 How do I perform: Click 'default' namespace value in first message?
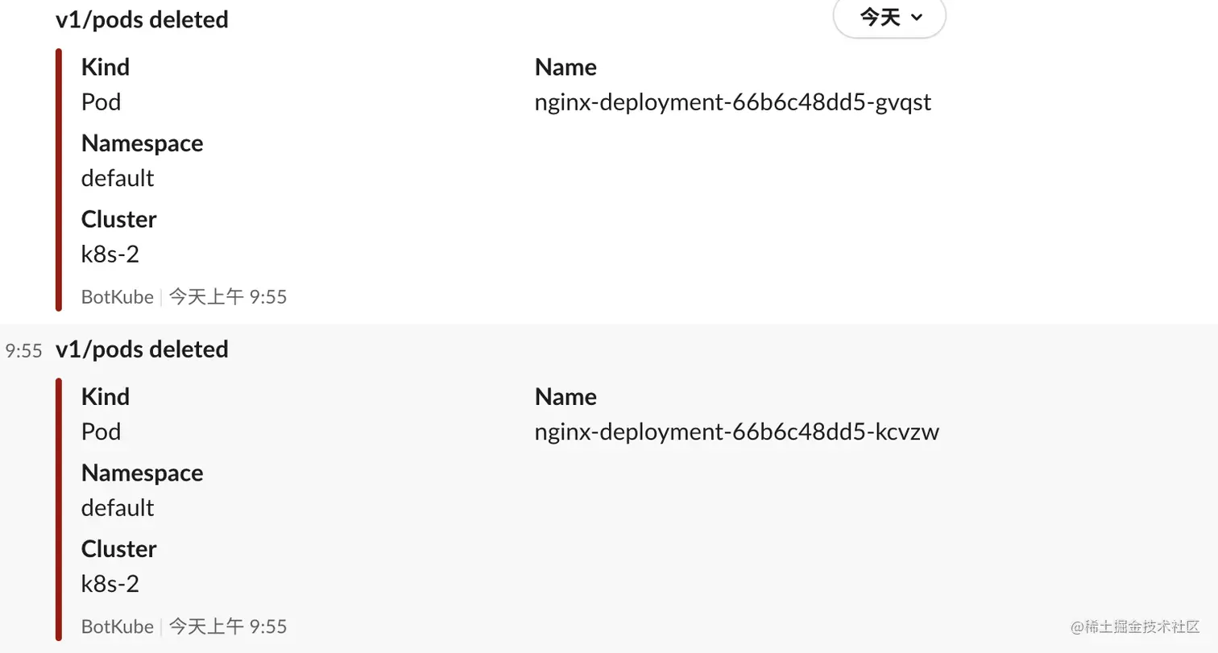(118, 178)
